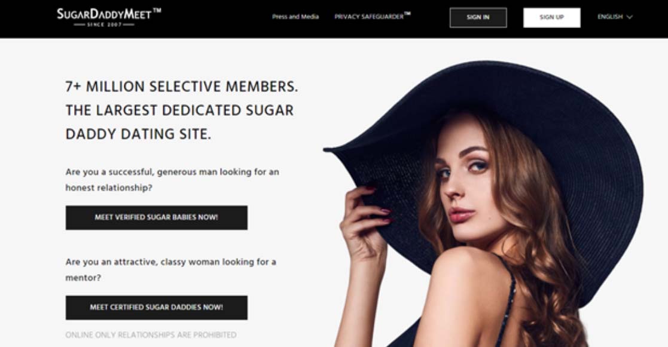This screenshot has width=668, height=347.
Task: Click the Sign In button
Action: [x=478, y=17]
